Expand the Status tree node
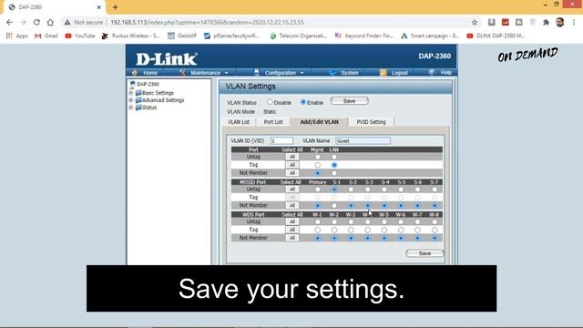583x328 pixels. click(x=131, y=108)
